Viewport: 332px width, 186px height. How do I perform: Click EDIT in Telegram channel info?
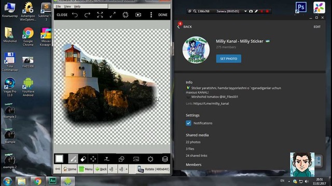(x=317, y=27)
